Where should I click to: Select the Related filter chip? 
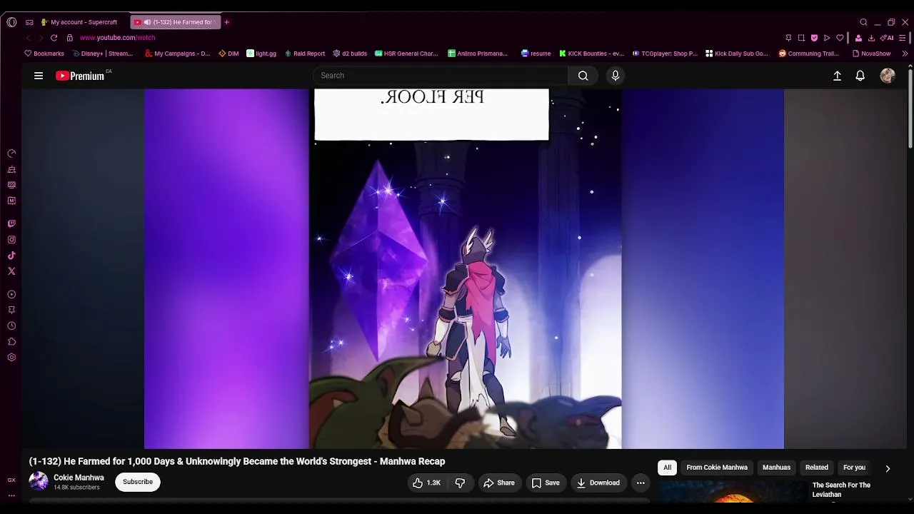pos(817,468)
